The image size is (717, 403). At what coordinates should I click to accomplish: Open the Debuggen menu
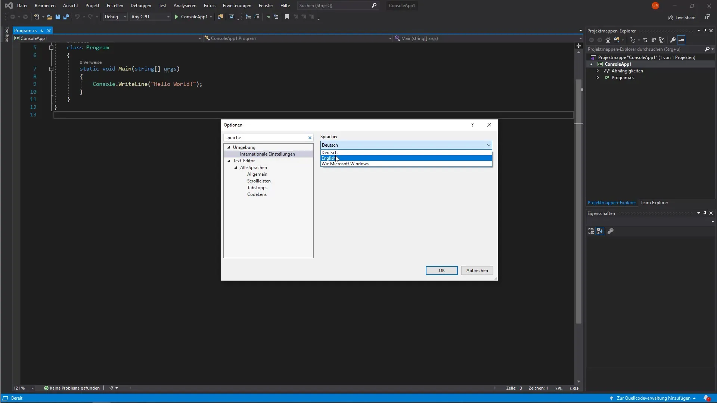141,6
